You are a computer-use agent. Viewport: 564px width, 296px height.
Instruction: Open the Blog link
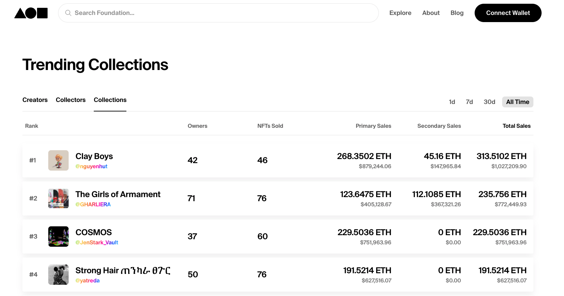pos(457,13)
